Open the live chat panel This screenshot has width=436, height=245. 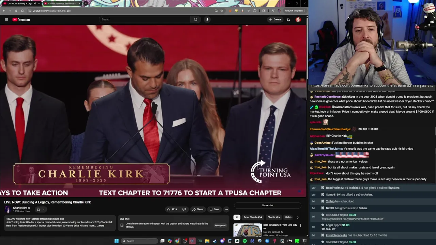click(x=220, y=225)
